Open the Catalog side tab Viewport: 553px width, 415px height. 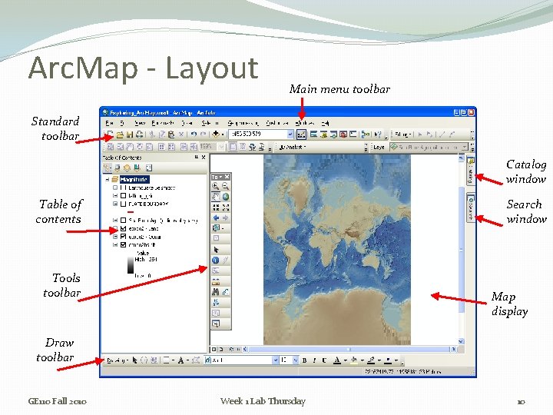pyautogui.click(x=471, y=171)
